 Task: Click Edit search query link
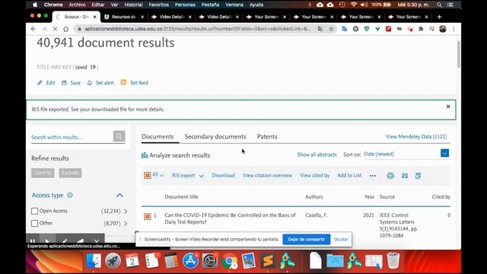(46, 83)
